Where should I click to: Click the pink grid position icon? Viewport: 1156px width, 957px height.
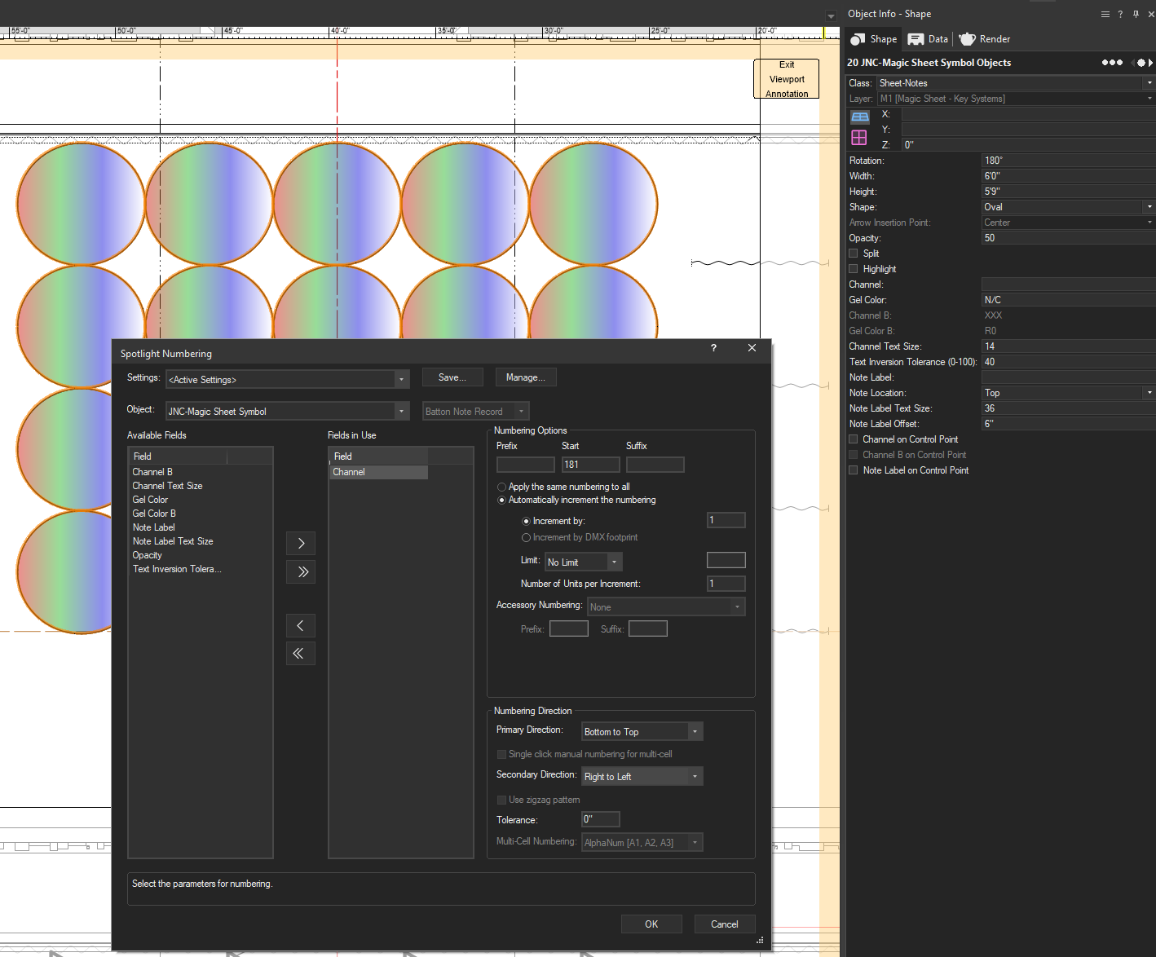pyautogui.click(x=859, y=137)
